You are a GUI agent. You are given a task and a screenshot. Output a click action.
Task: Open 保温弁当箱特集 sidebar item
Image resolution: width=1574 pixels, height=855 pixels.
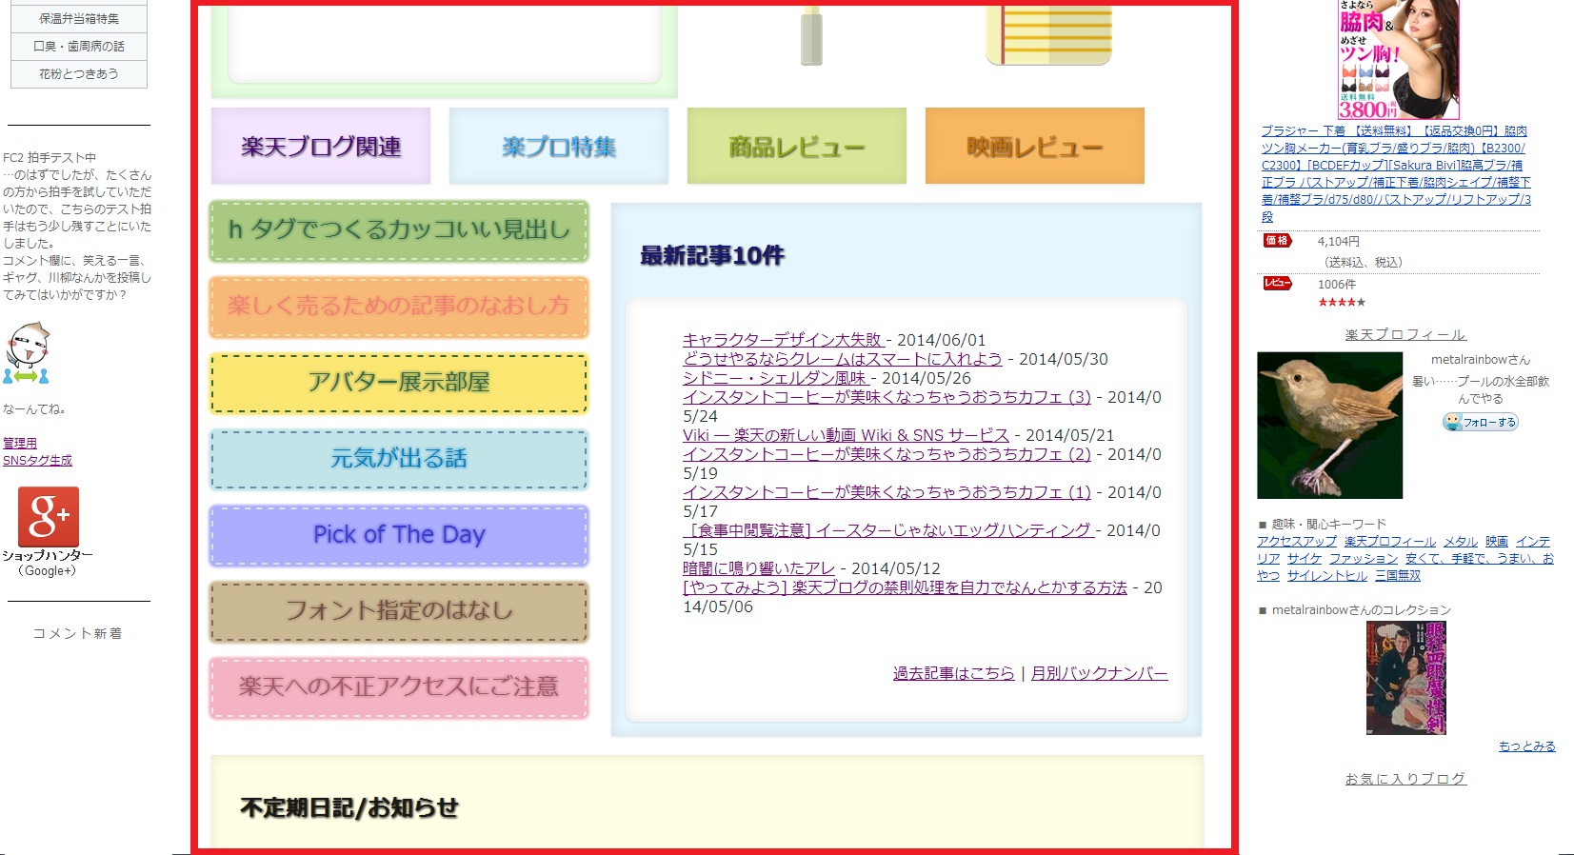(x=79, y=18)
